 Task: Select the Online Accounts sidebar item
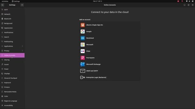[x=12, y=55]
